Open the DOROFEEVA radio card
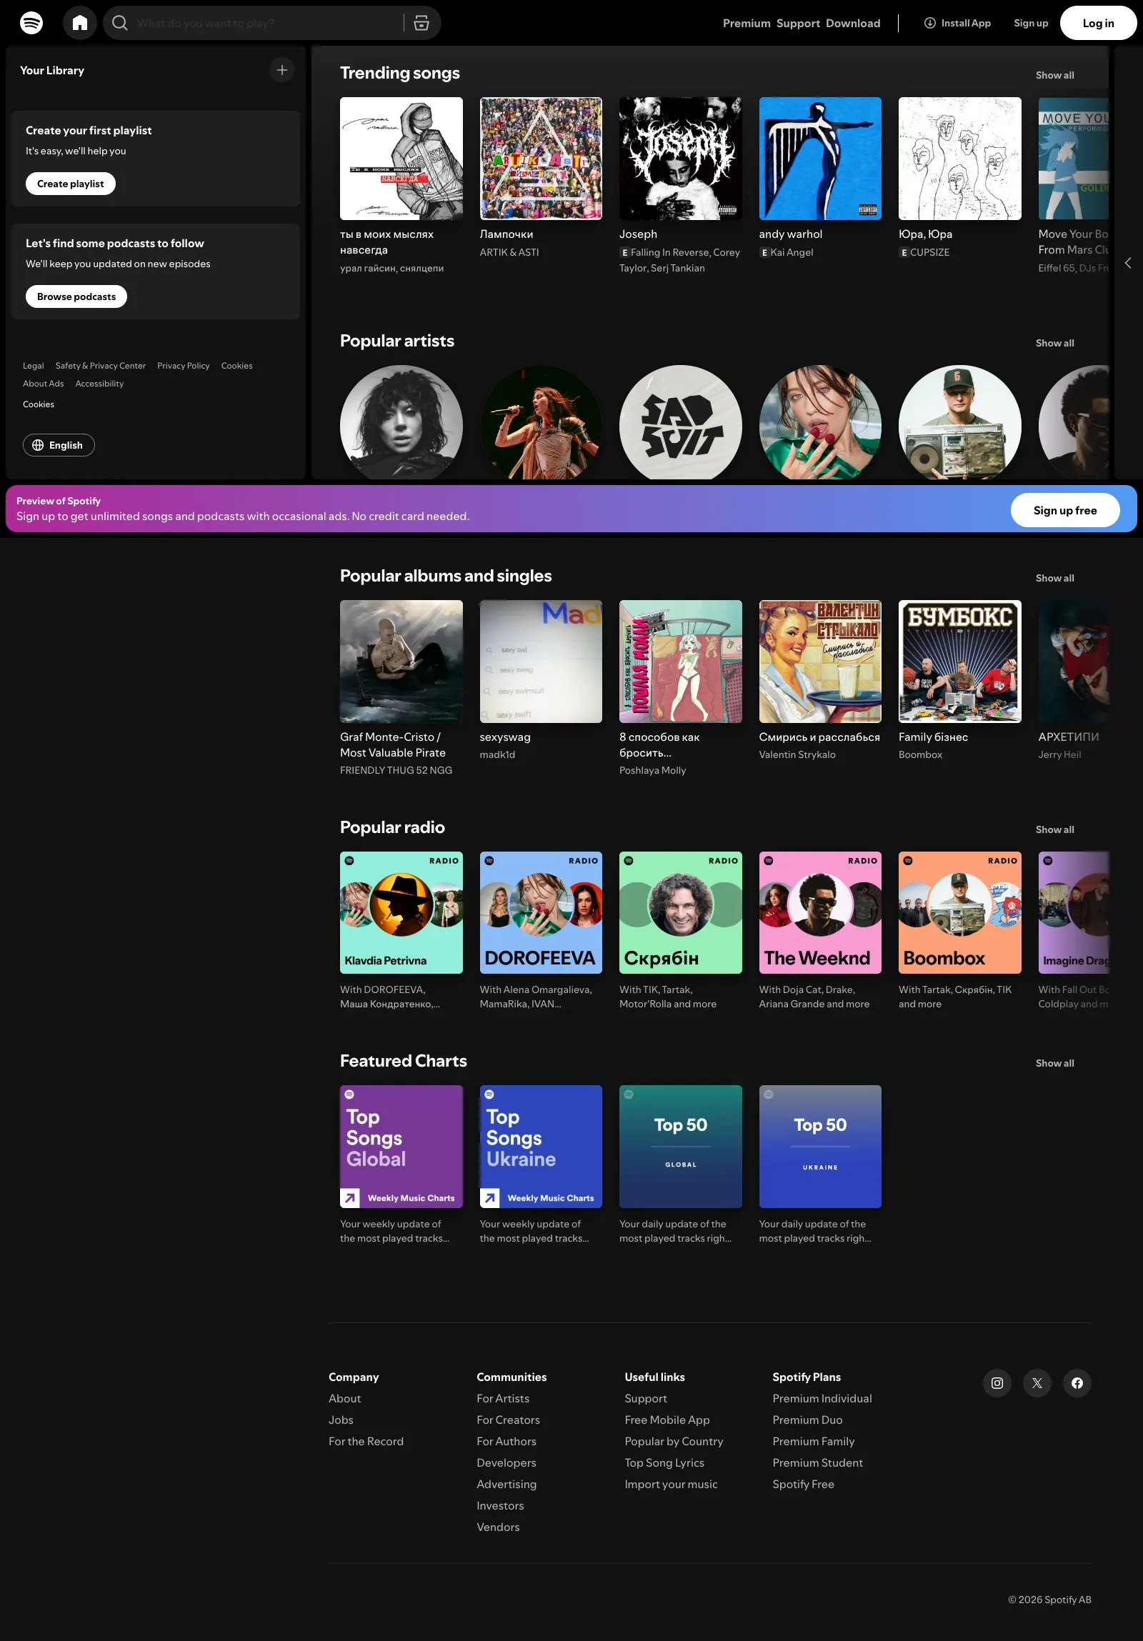Image resolution: width=1143 pixels, height=1641 pixels. [x=541, y=913]
